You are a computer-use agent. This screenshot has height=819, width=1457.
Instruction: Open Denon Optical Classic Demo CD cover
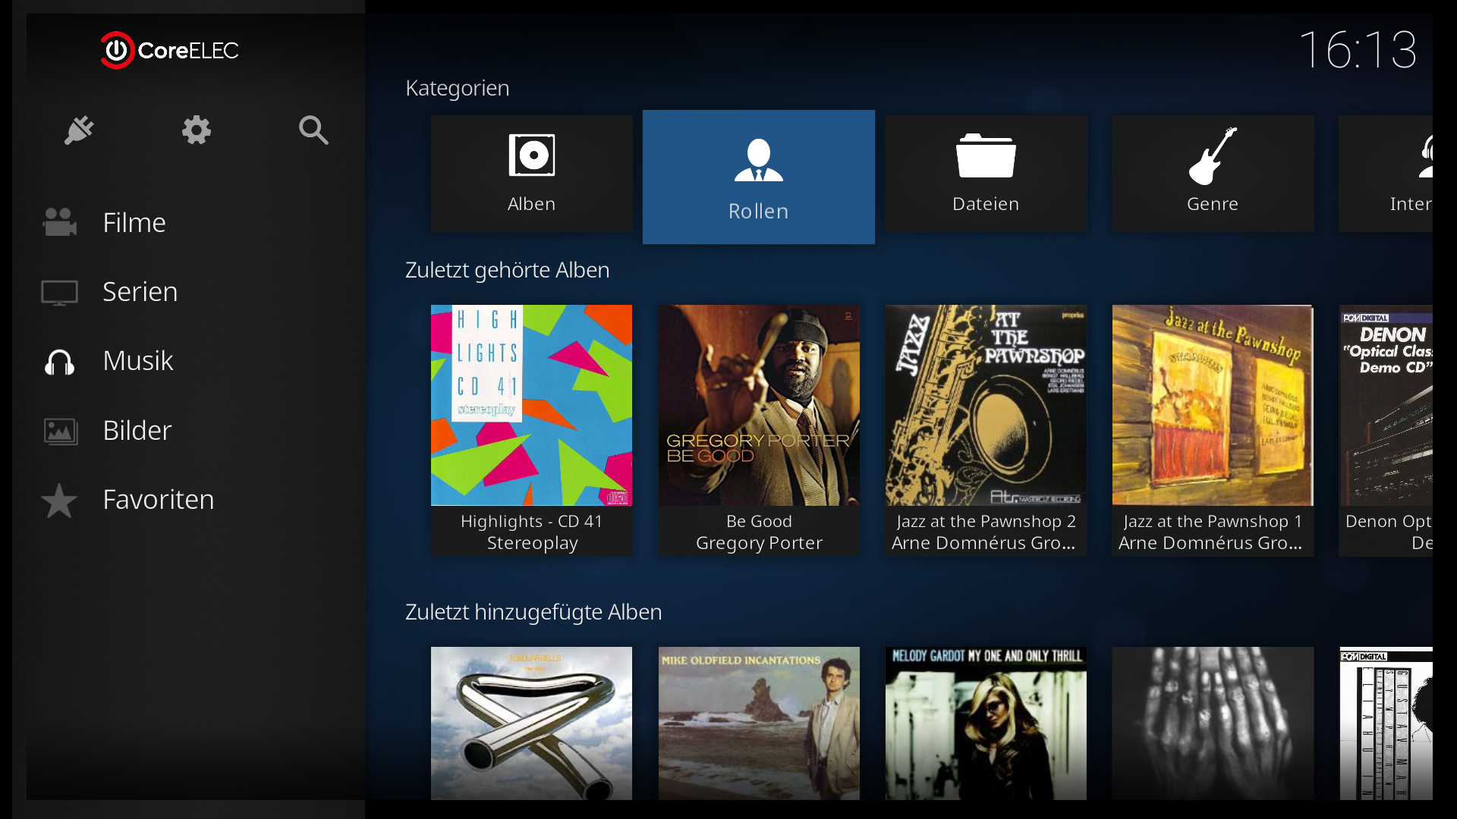point(1386,405)
